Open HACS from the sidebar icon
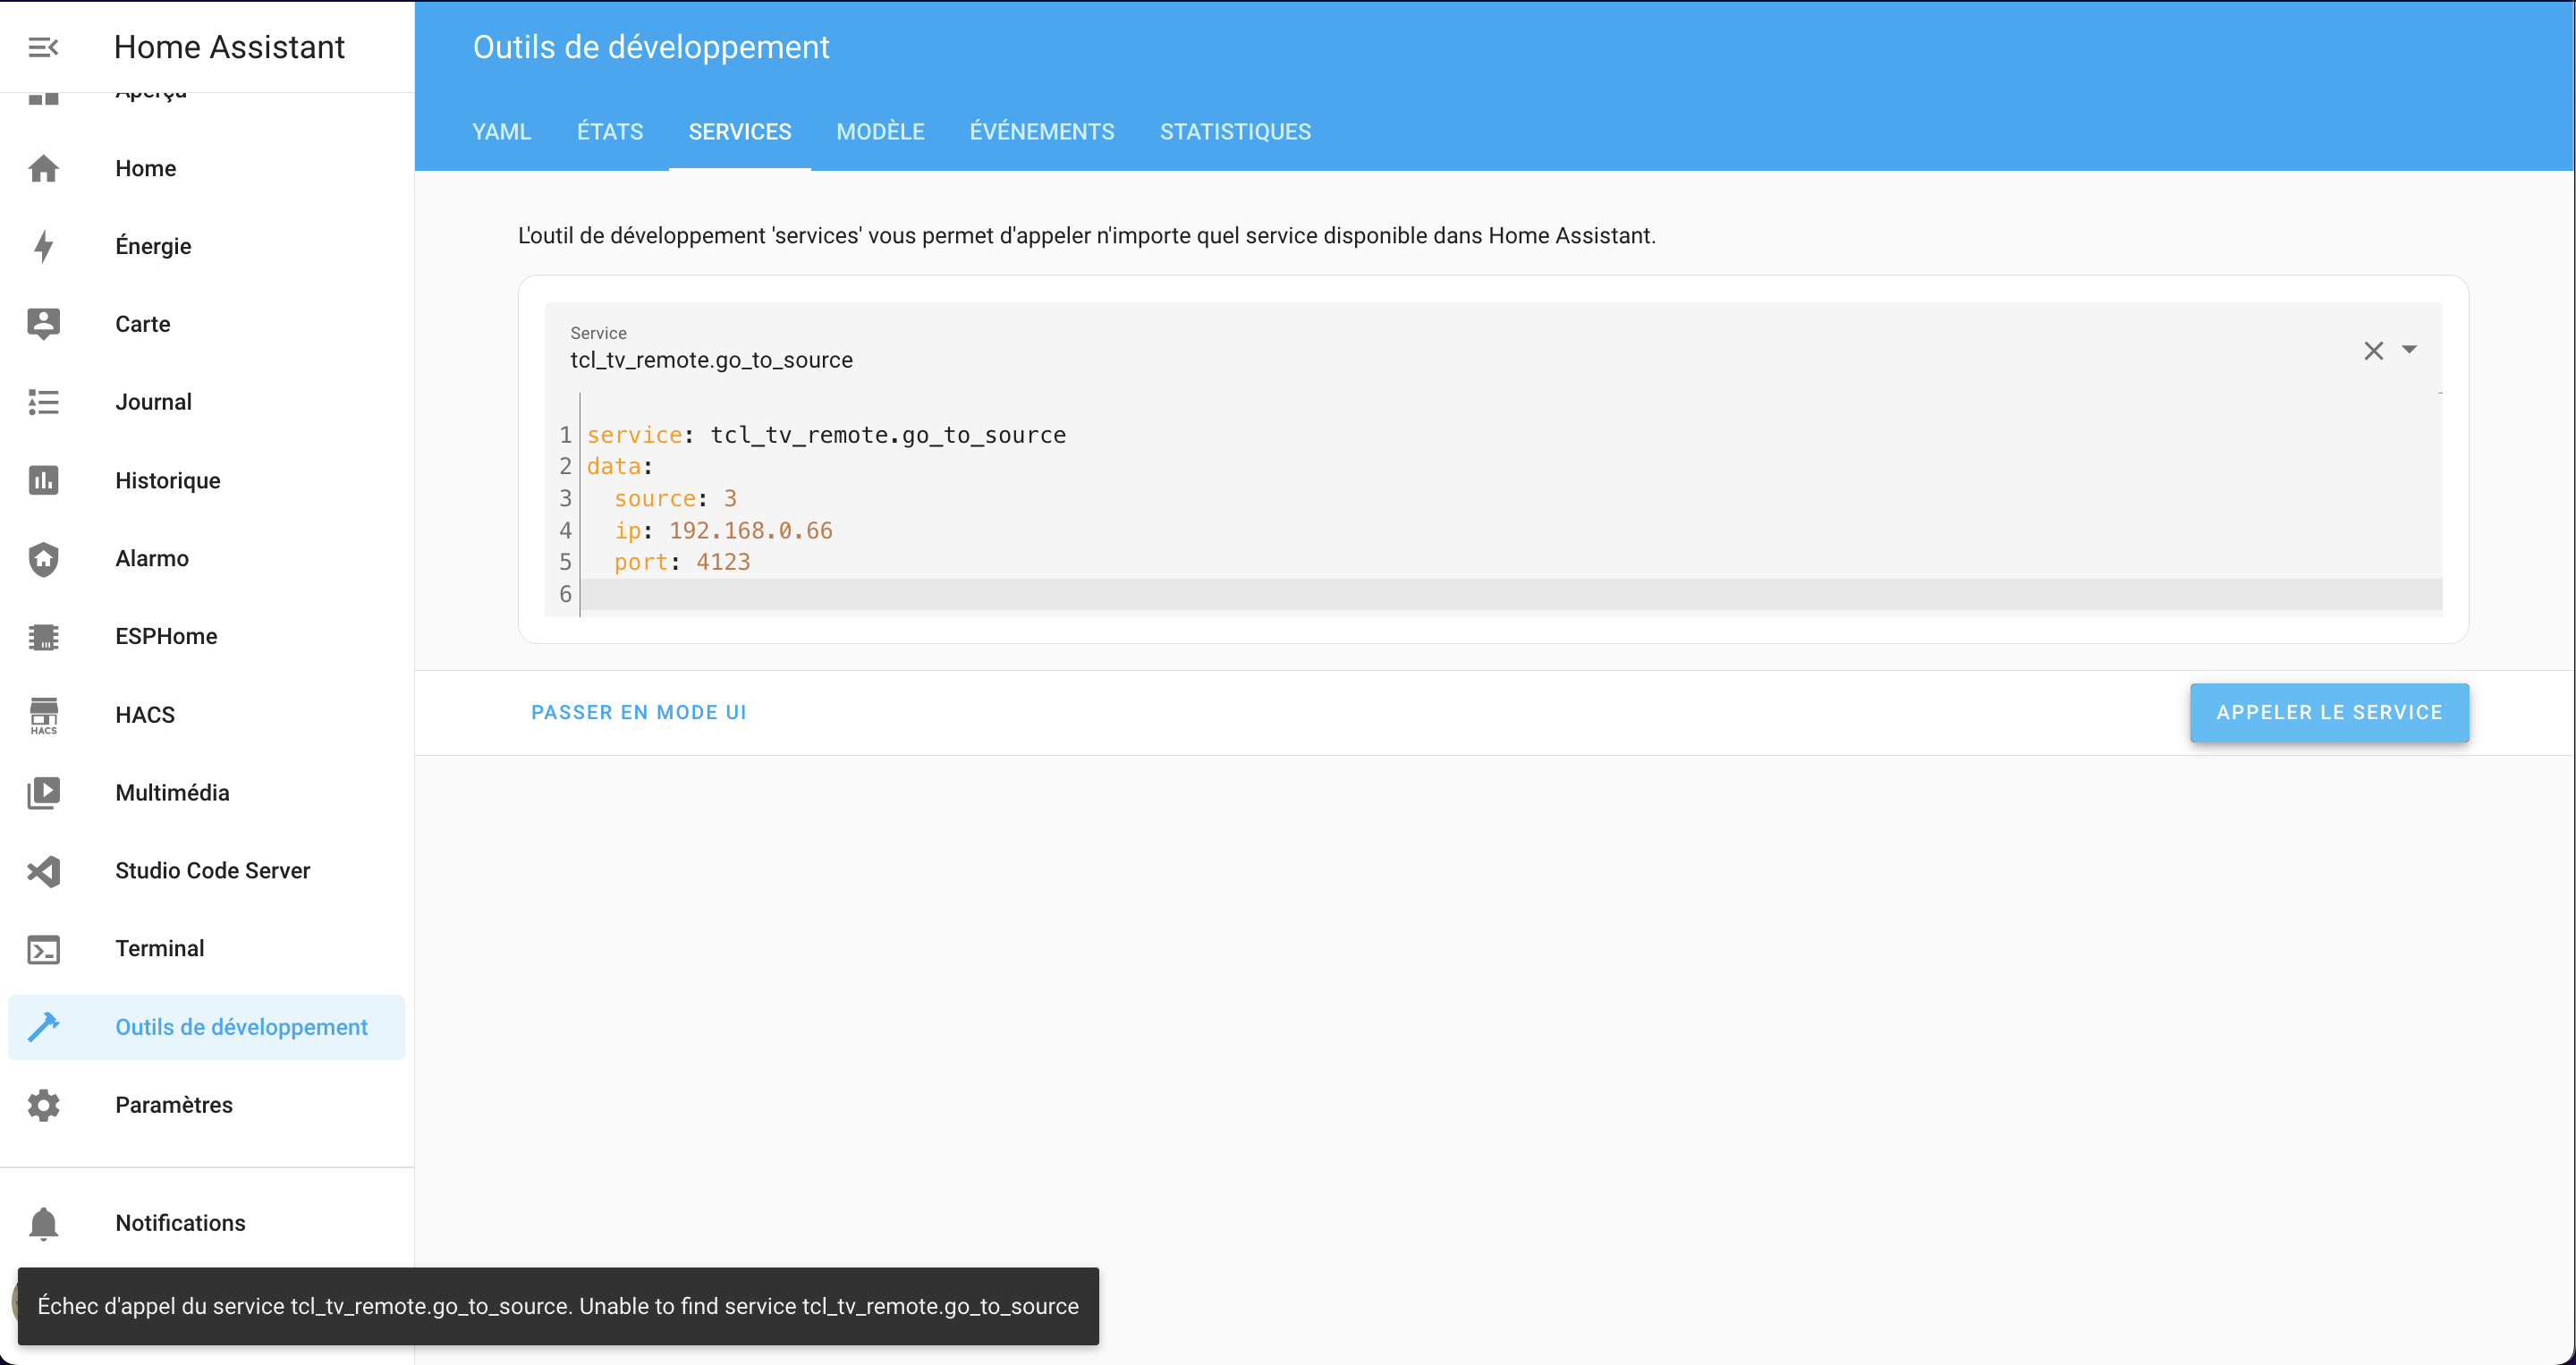The width and height of the screenshot is (2576, 1365). [x=43, y=714]
